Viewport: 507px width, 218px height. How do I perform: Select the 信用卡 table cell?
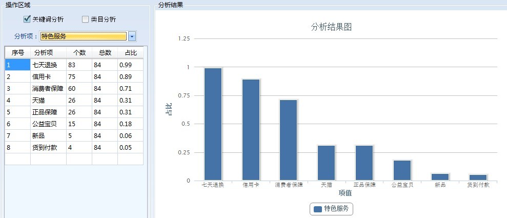pyautogui.click(x=49, y=76)
